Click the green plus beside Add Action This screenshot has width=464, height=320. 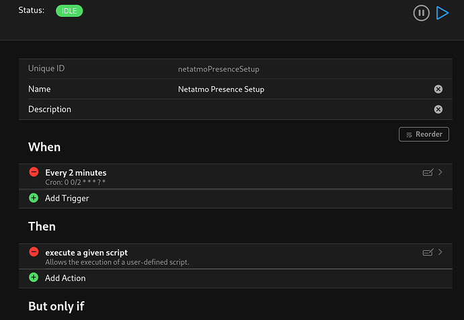[x=34, y=277]
